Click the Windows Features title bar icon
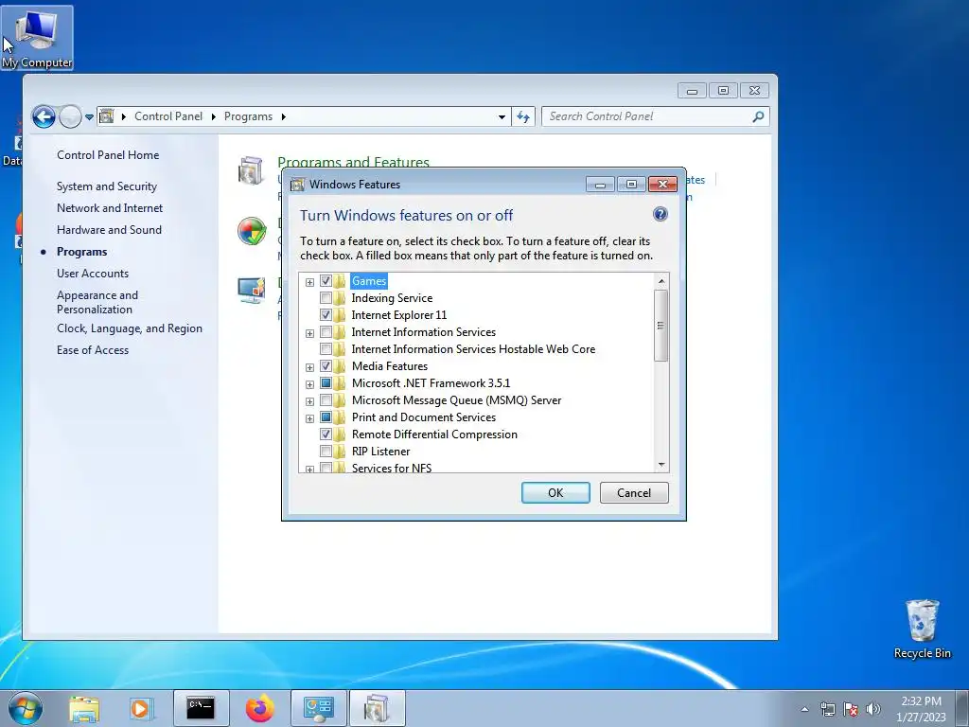Viewport: 969px width, 727px height. point(298,185)
